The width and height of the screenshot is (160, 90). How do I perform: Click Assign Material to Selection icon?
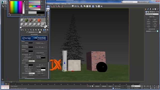tap(25, 30)
